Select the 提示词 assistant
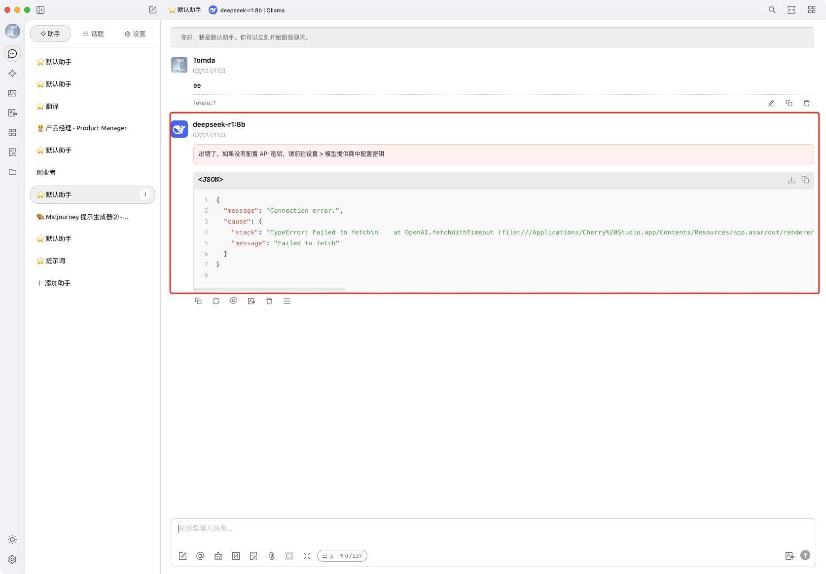The image size is (826, 574). 93,261
